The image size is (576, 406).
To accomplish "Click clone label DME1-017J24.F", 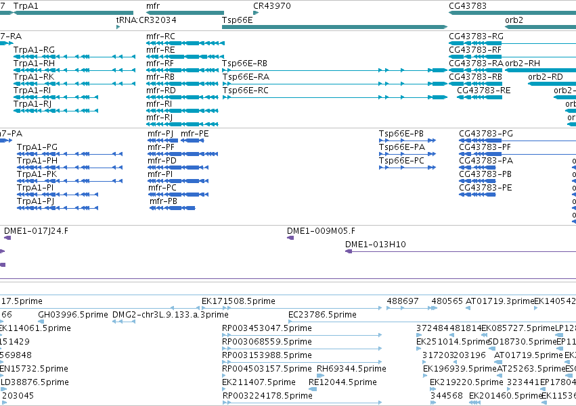I will (36, 231).
